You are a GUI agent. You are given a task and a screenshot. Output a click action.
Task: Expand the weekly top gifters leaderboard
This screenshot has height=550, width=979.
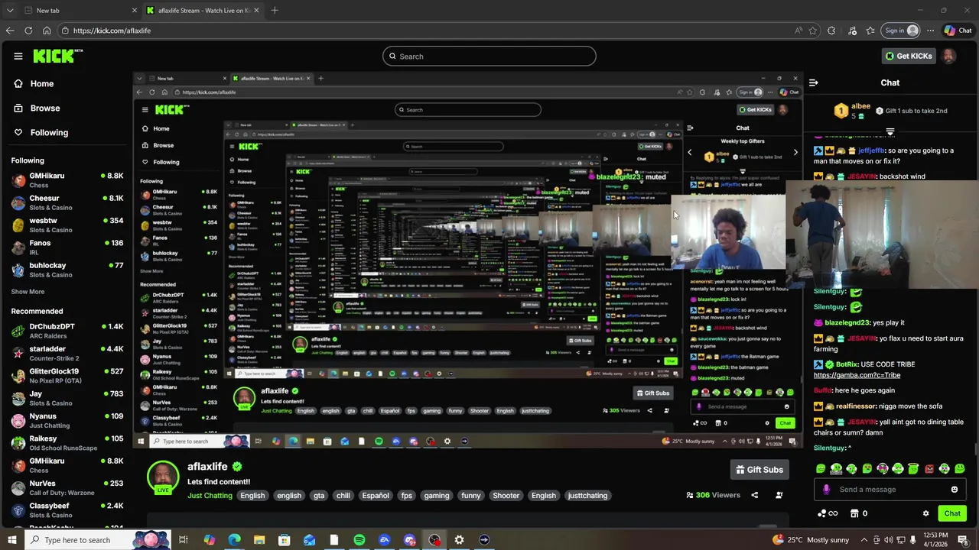click(890, 131)
